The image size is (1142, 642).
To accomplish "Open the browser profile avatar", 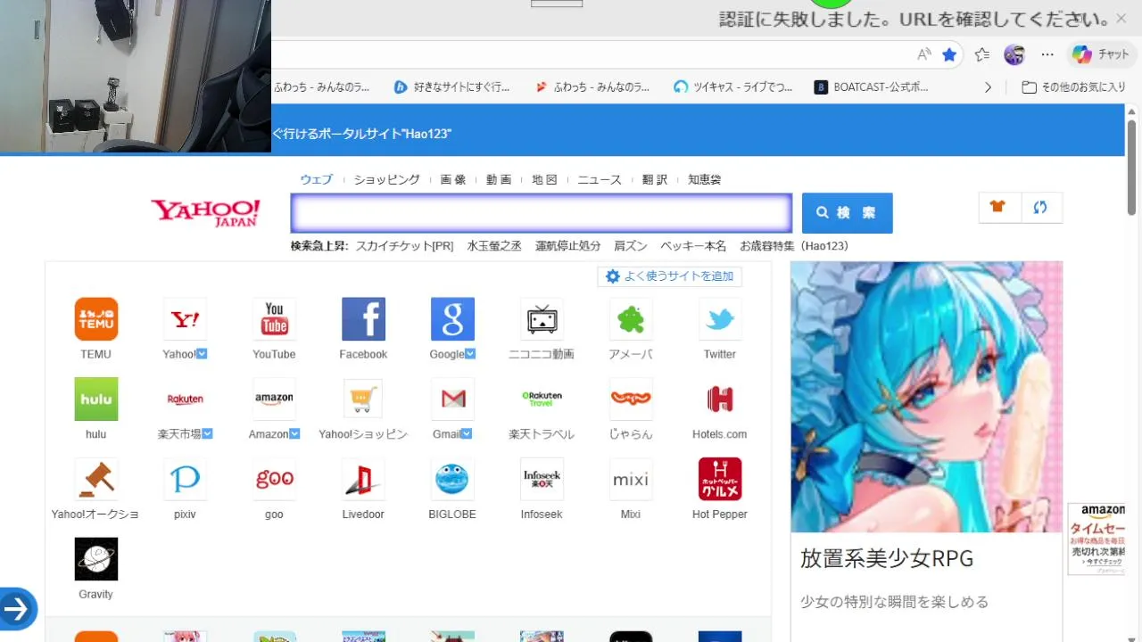I will (x=1014, y=54).
